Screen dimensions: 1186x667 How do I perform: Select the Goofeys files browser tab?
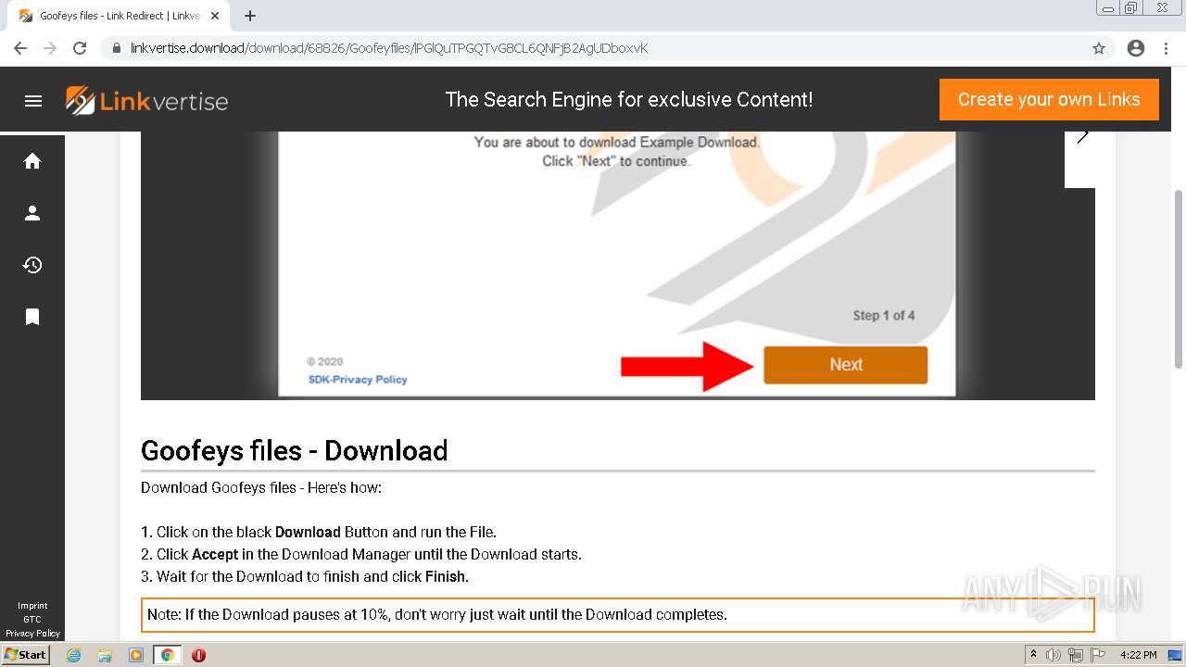point(119,16)
